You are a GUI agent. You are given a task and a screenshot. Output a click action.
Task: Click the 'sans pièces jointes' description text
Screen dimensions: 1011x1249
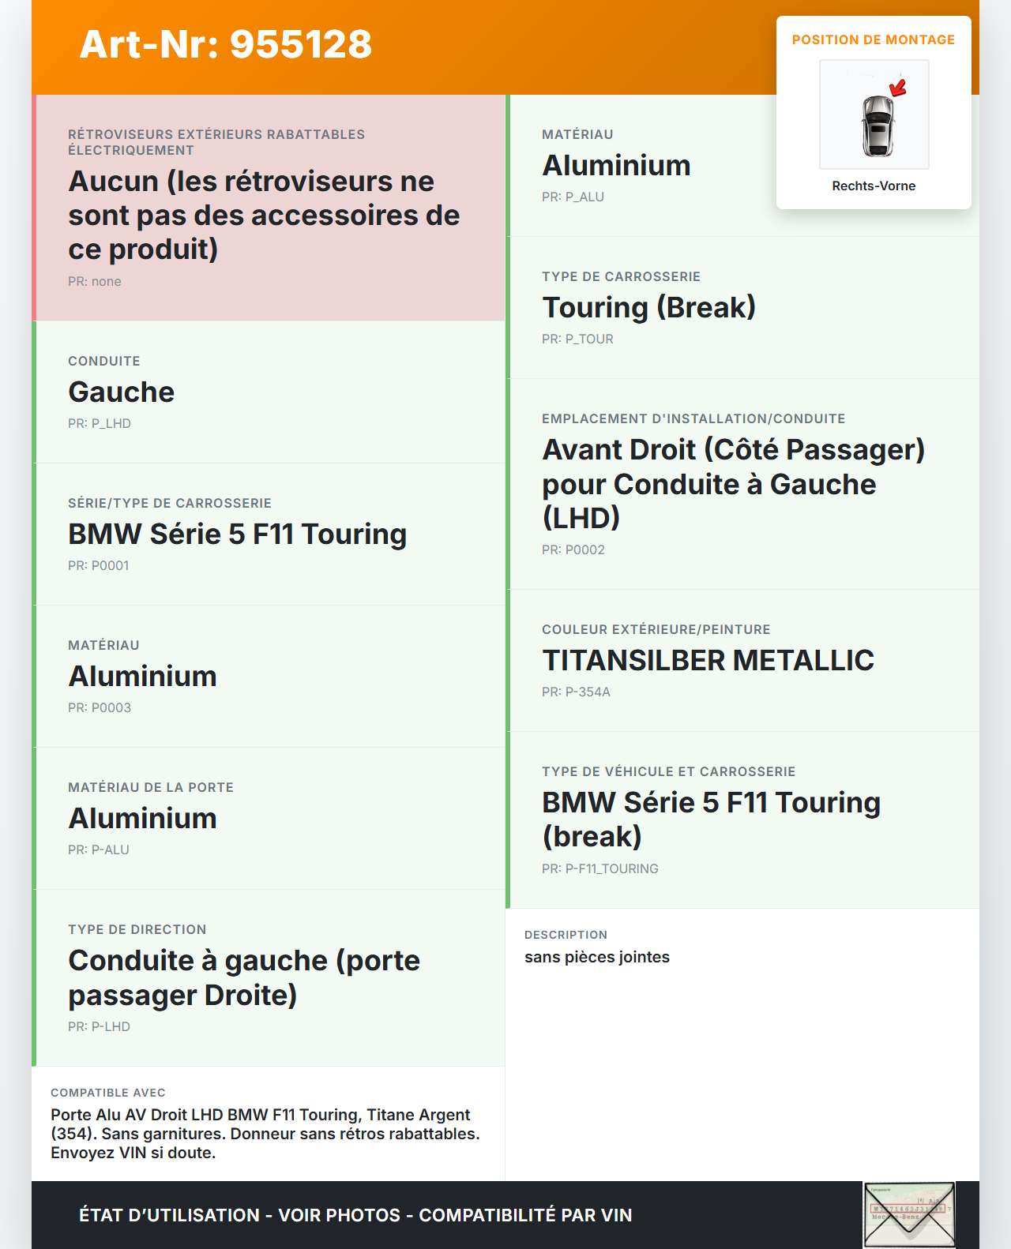597,957
